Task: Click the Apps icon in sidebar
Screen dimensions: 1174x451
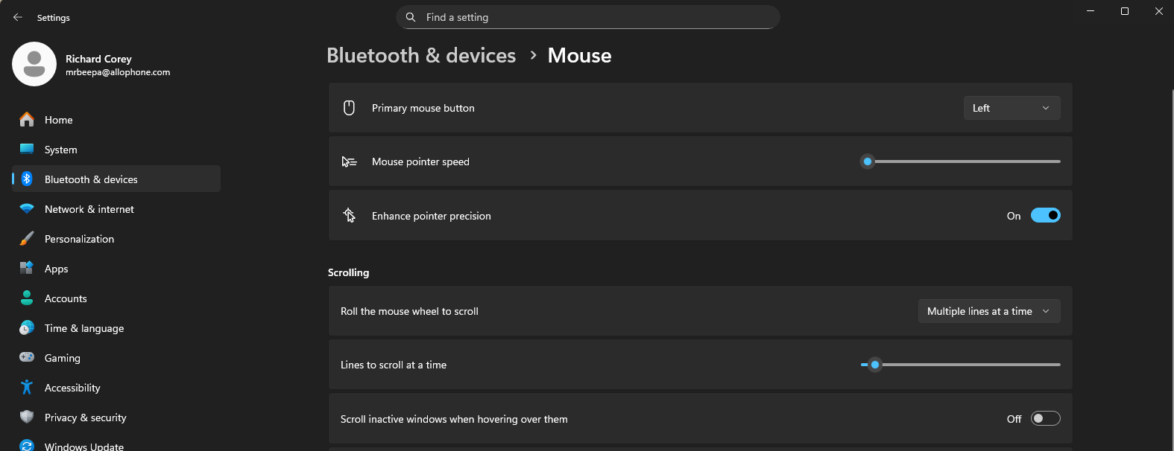Action: [x=27, y=268]
